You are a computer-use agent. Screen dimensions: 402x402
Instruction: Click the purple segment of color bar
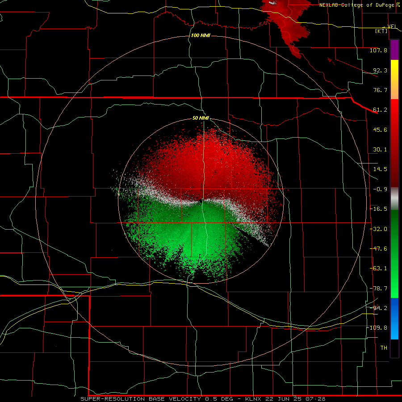[394, 50]
